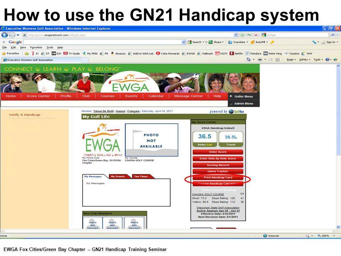Switch to the Tee Times tab
Viewport: 341px width, 256px height.
(x=141, y=177)
